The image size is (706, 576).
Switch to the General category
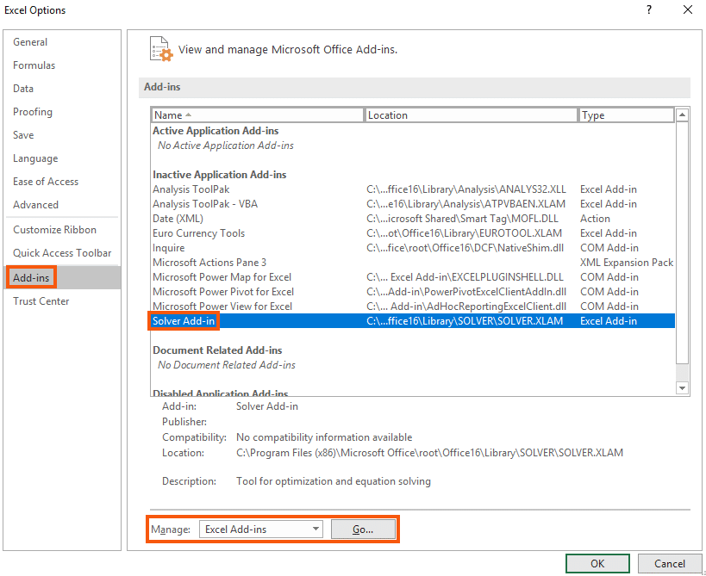pos(30,41)
